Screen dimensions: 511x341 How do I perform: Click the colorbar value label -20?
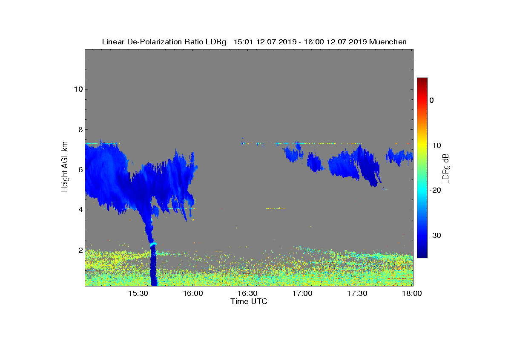(434, 191)
